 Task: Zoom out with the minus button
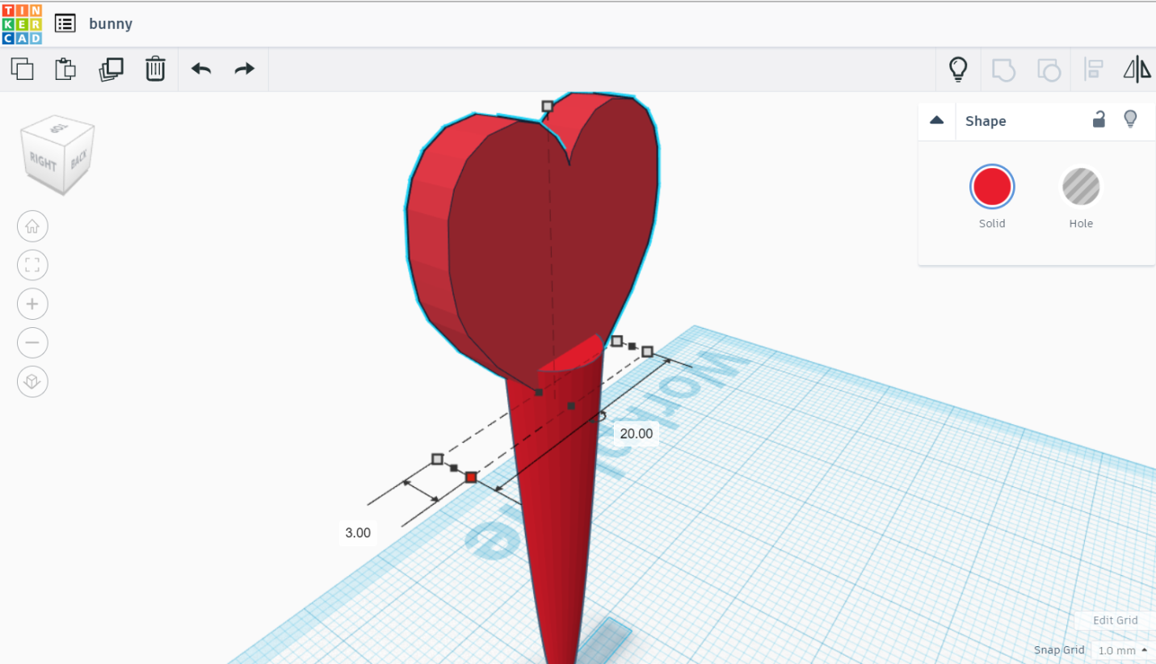tap(32, 343)
